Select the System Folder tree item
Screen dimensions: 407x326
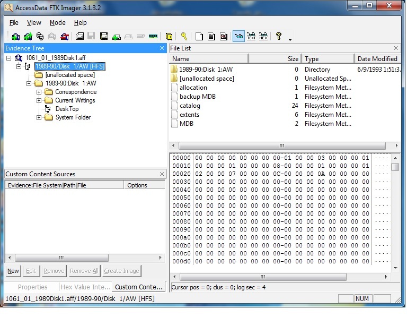tap(73, 117)
